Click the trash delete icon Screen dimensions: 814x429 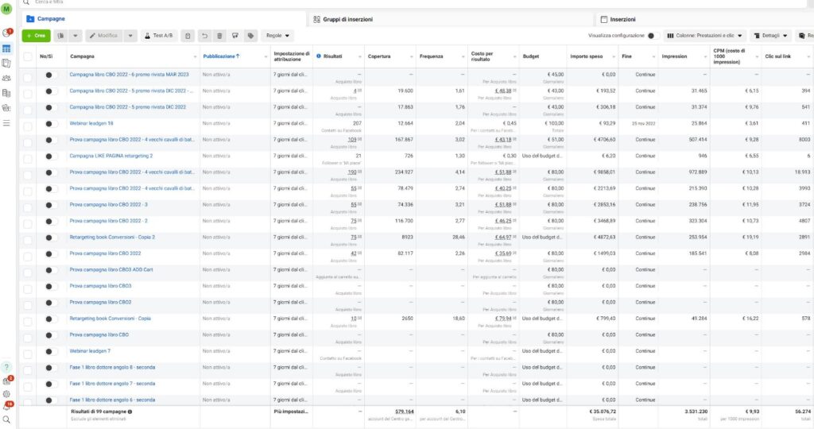[219, 36]
